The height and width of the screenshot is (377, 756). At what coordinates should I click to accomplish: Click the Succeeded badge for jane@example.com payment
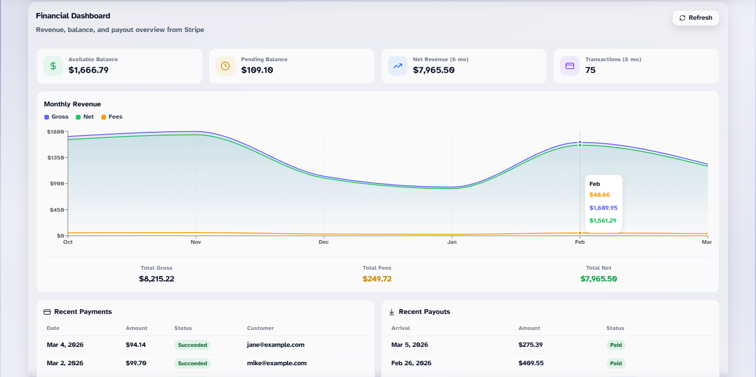click(192, 345)
